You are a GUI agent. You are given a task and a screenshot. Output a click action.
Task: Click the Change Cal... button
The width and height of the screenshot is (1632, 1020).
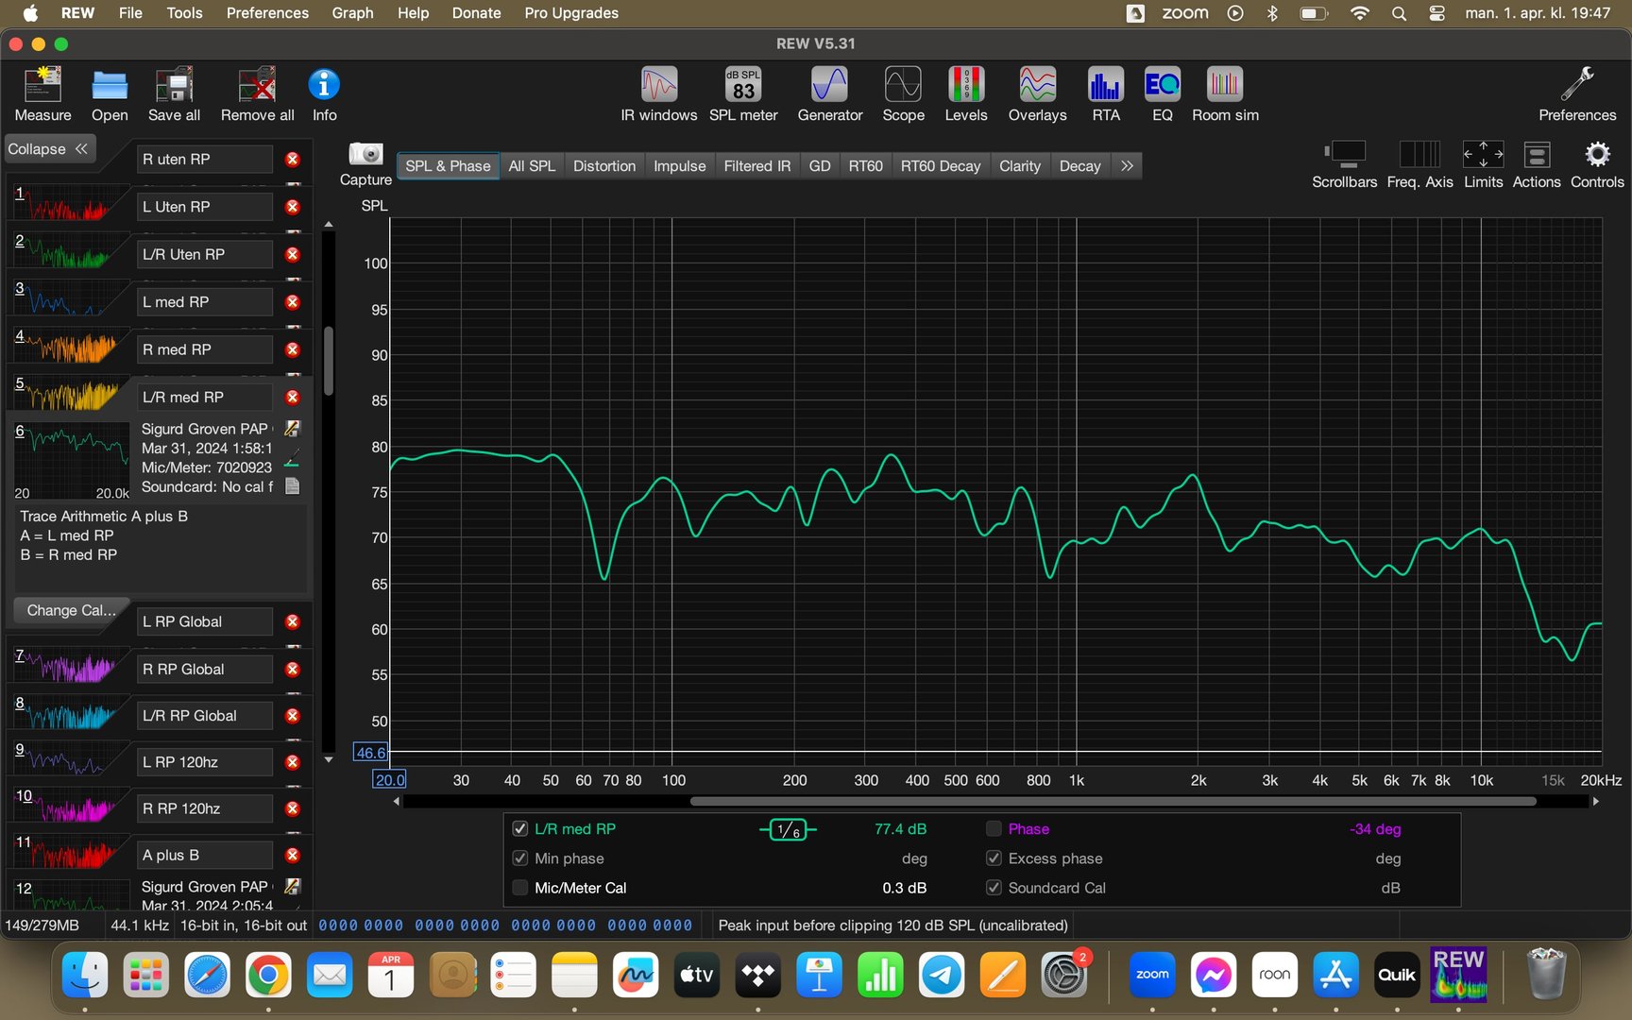click(71, 611)
